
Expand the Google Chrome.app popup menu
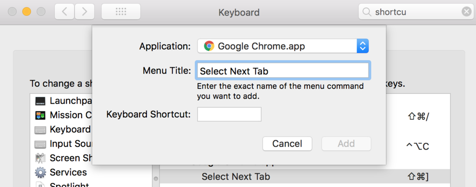283,46
